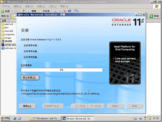Click the 停止安装(S) button
The width and height of the screenshot is (162, 122).
point(30,78)
